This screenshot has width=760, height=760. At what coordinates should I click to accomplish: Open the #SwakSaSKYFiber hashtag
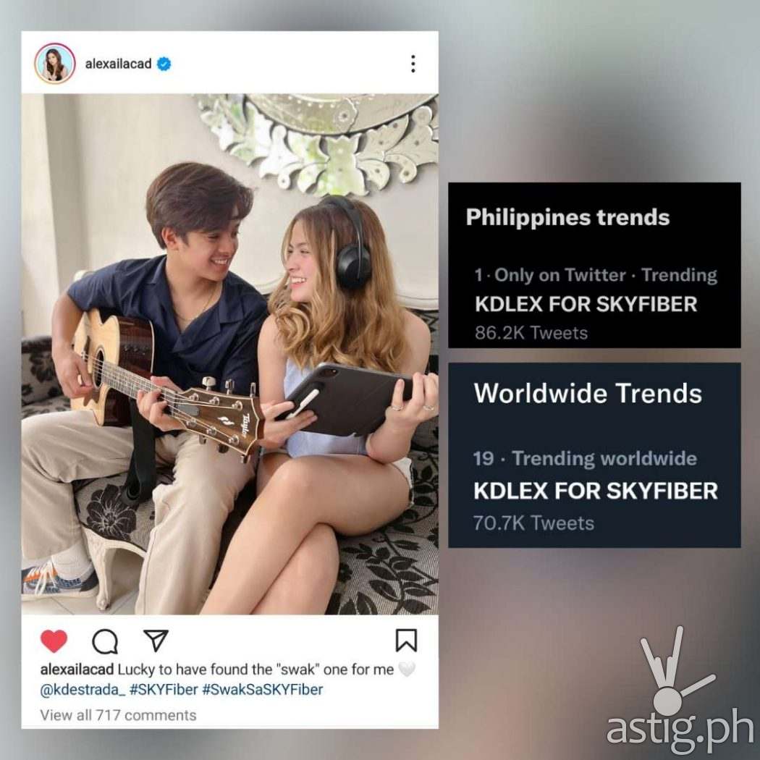tap(262, 690)
